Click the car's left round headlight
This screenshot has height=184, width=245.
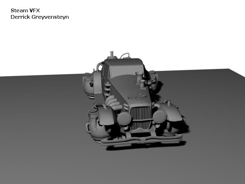click(x=124, y=119)
